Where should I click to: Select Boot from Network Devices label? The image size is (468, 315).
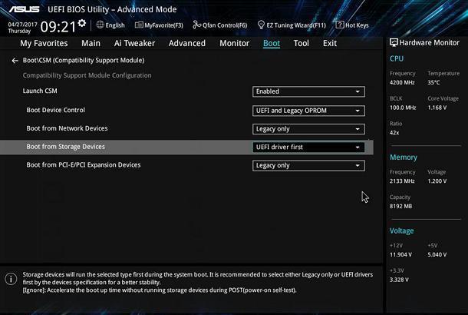pyautogui.click(x=67, y=128)
